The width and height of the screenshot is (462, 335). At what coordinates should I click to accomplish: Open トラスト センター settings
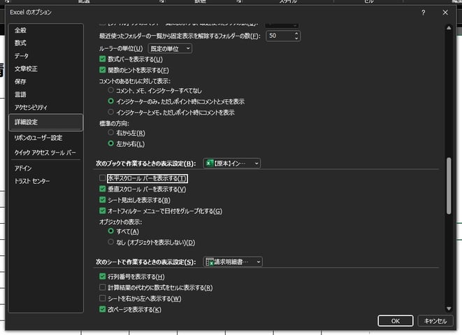pos(32,181)
